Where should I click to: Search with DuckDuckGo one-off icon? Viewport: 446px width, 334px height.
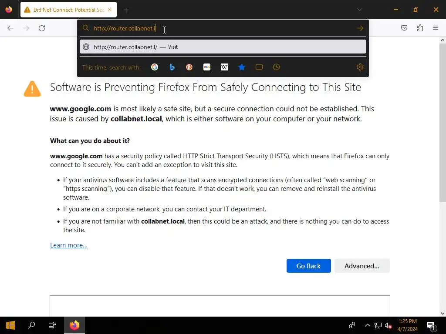[x=189, y=67]
